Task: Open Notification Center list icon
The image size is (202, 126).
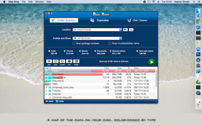Action: 199,2
